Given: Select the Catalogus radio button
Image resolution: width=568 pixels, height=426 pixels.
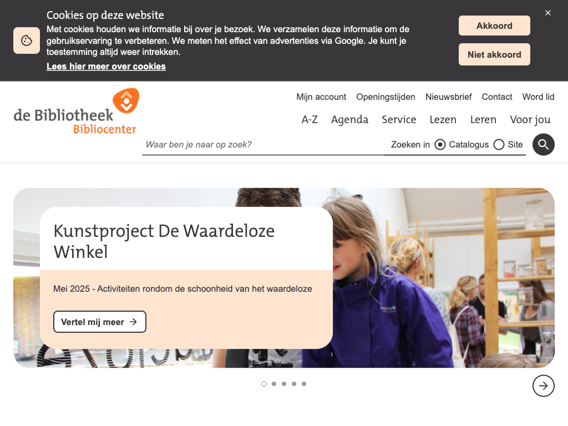Looking at the screenshot, I should pyautogui.click(x=440, y=145).
